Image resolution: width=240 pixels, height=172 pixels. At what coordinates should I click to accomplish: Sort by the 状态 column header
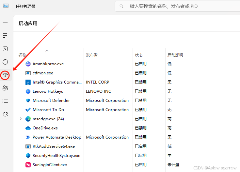[139, 55]
